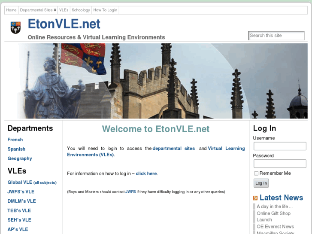Open 'Online Gift Shop Launch' news item
This screenshot has width=312, height=234.
click(x=274, y=216)
